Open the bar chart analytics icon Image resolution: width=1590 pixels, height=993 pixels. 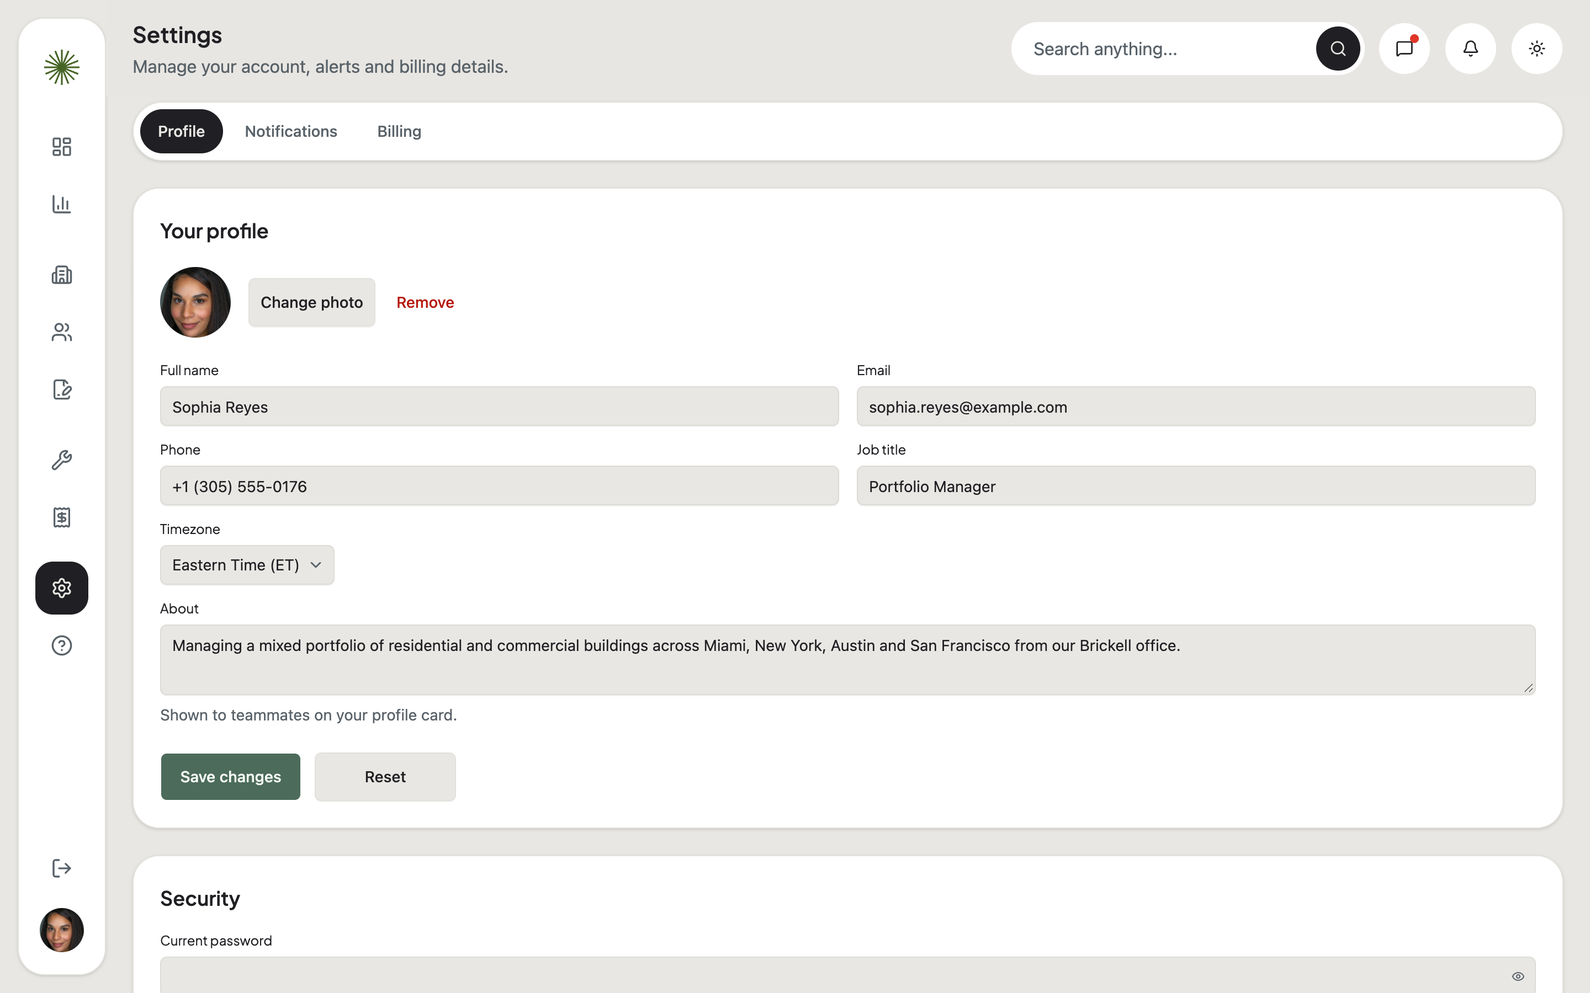point(62,204)
